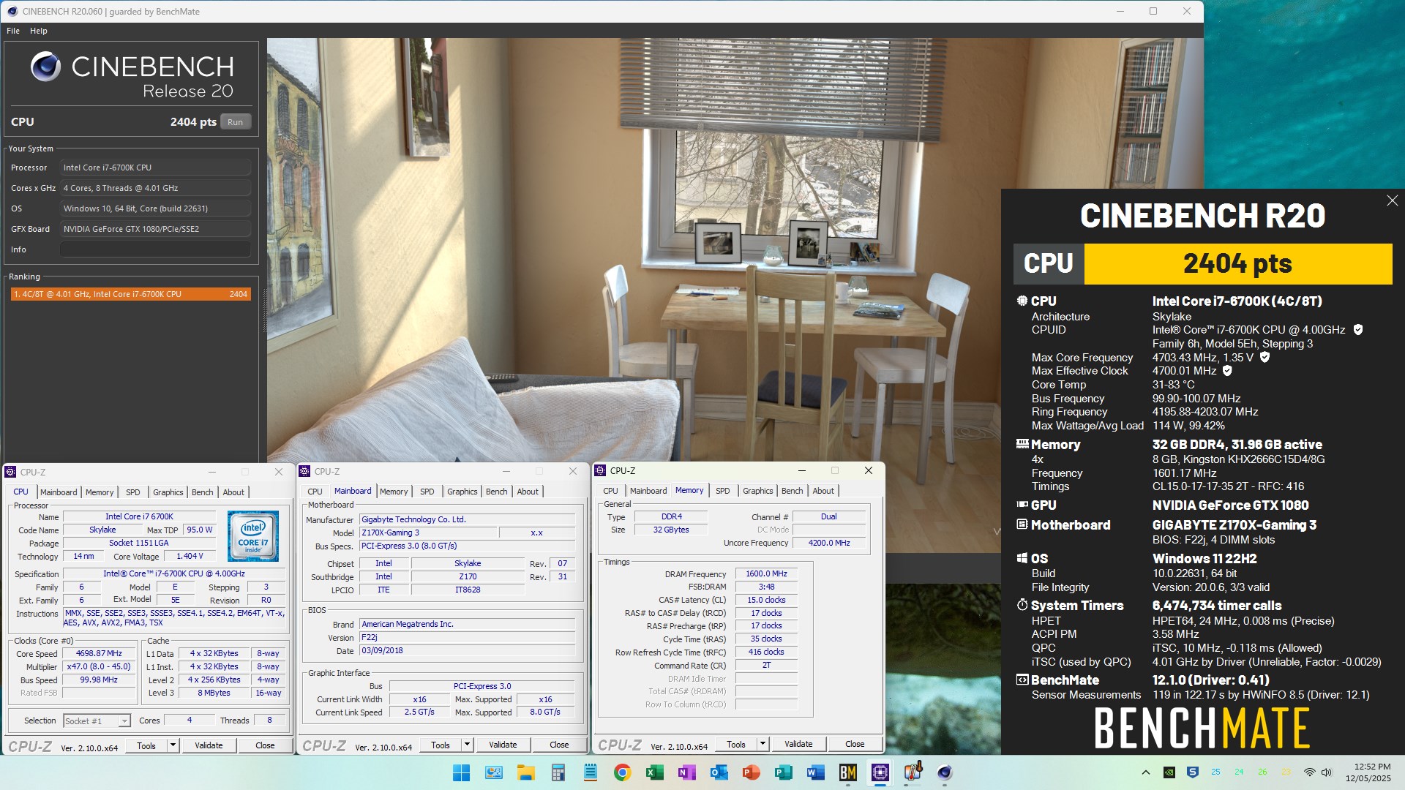The width and height of the screenshot is (1405, 790).
Task: Click CPU-Z icon in left window title bar
Action: pos(10,472)
